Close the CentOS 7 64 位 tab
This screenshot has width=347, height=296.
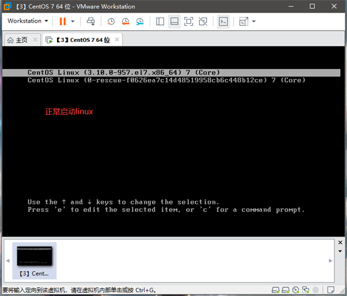(117, 40)
